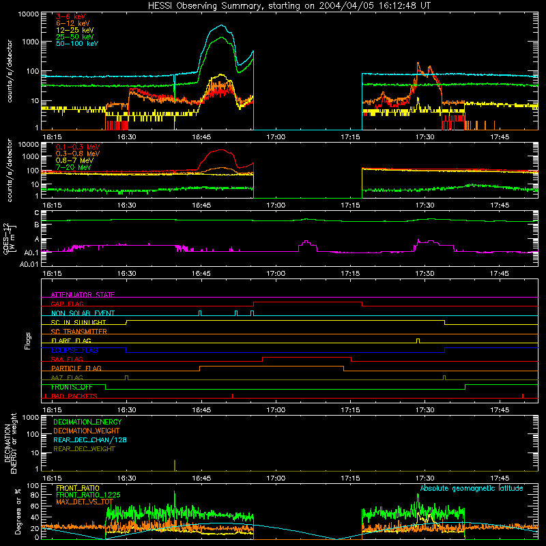Click the Degrees or % axis title
This screenshot has width=546, height=546.
point(18,512)
